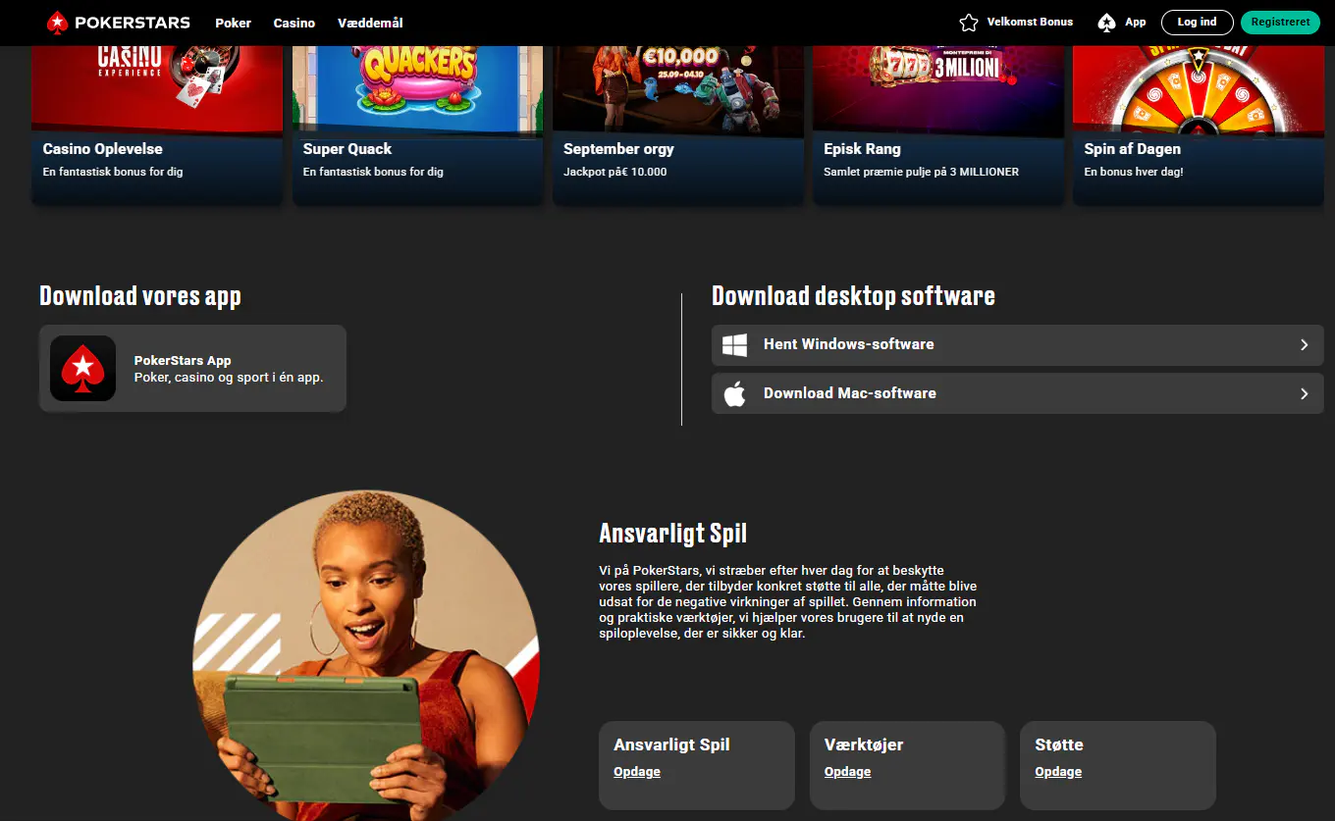
Task: Click the Apple logo icon
Action: 734,393
